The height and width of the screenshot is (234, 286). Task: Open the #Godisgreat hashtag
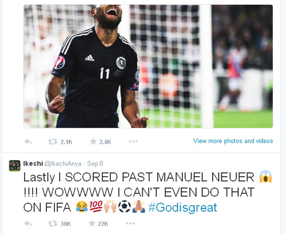(x=182, y=208)
